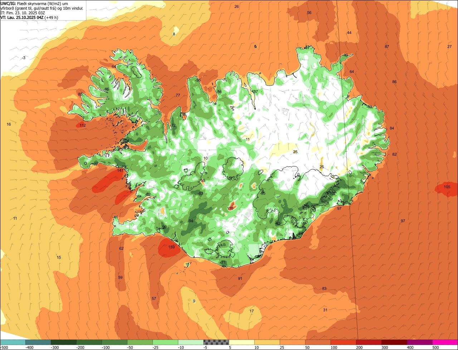Click the legend swatch between -300 and -200

point(63,342)
